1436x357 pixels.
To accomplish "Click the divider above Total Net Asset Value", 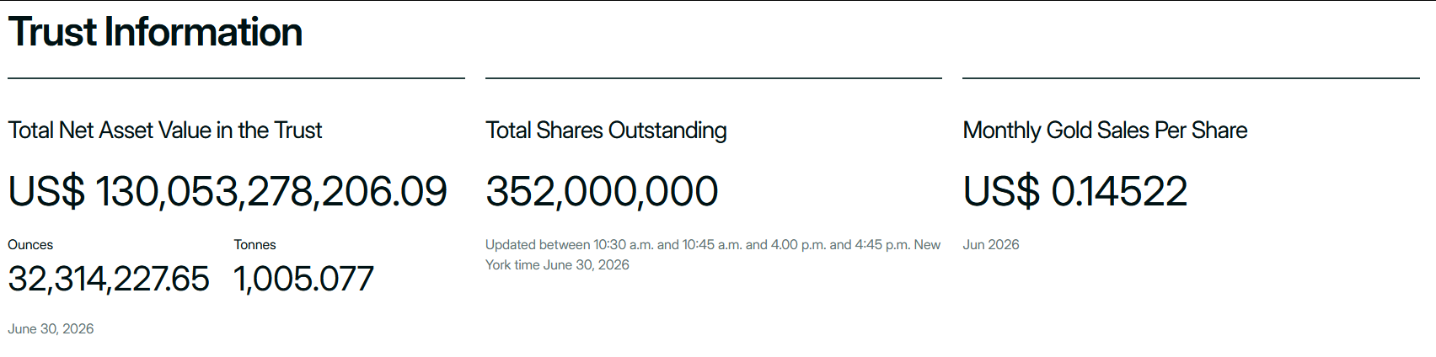I will (x=236, y=78).
